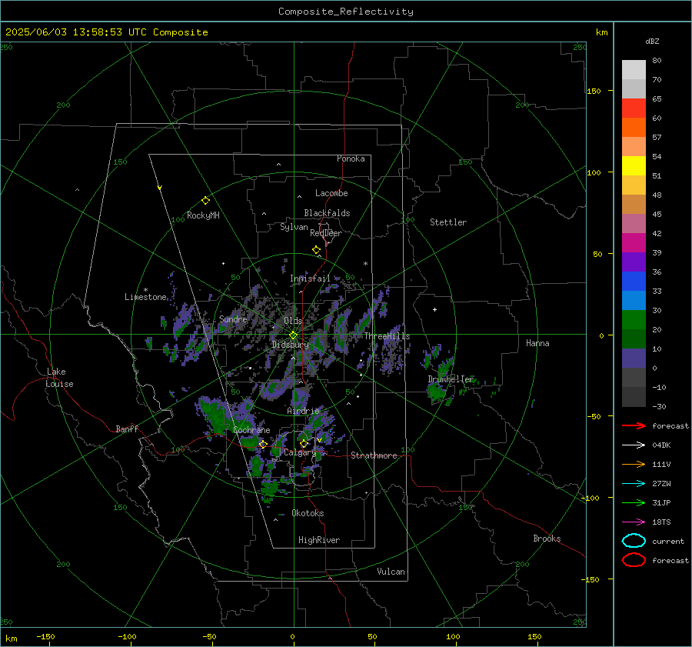The height and width of the screenshot is (647, 692).
Task: Select the Blackfalds town label
Action: click(327, 213)
